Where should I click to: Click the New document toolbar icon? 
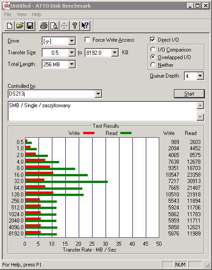coord(9,26)
